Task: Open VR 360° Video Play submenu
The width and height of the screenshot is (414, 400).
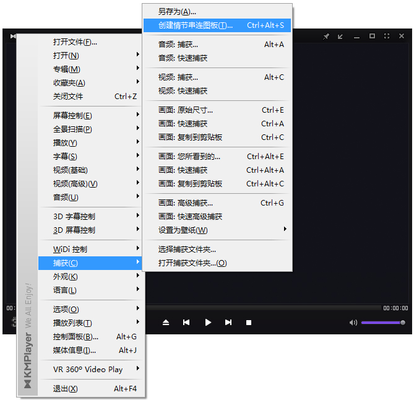Action: pyautogui.click(x=90, y=370)
